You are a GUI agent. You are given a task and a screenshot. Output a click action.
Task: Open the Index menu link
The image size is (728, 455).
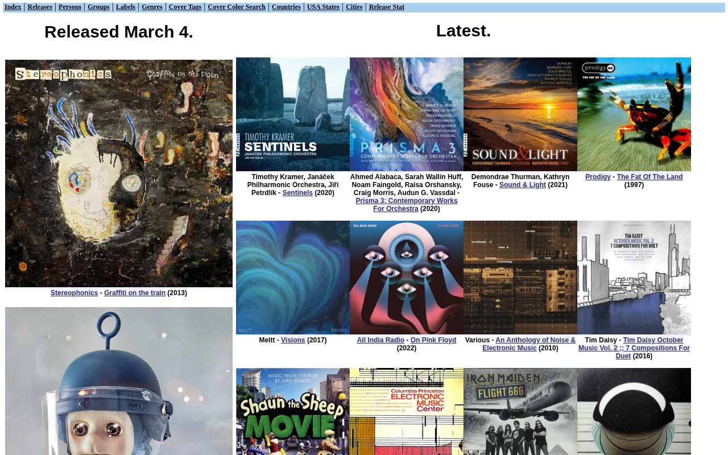pos(13,7)
